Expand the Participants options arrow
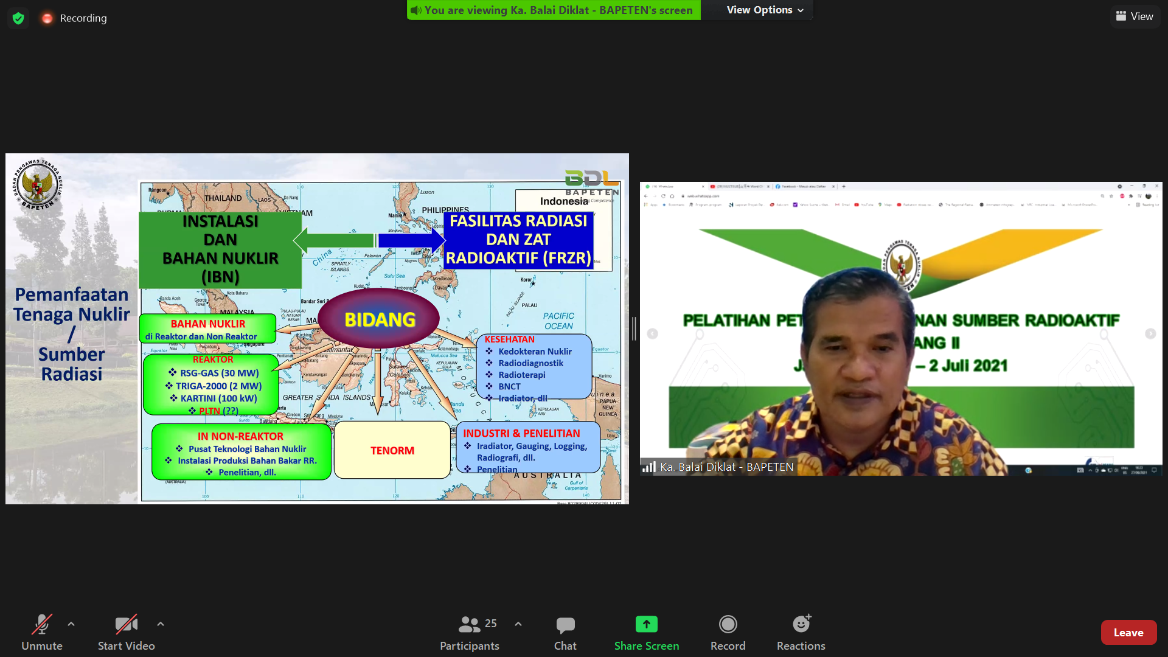 click(x=518, y=624)
